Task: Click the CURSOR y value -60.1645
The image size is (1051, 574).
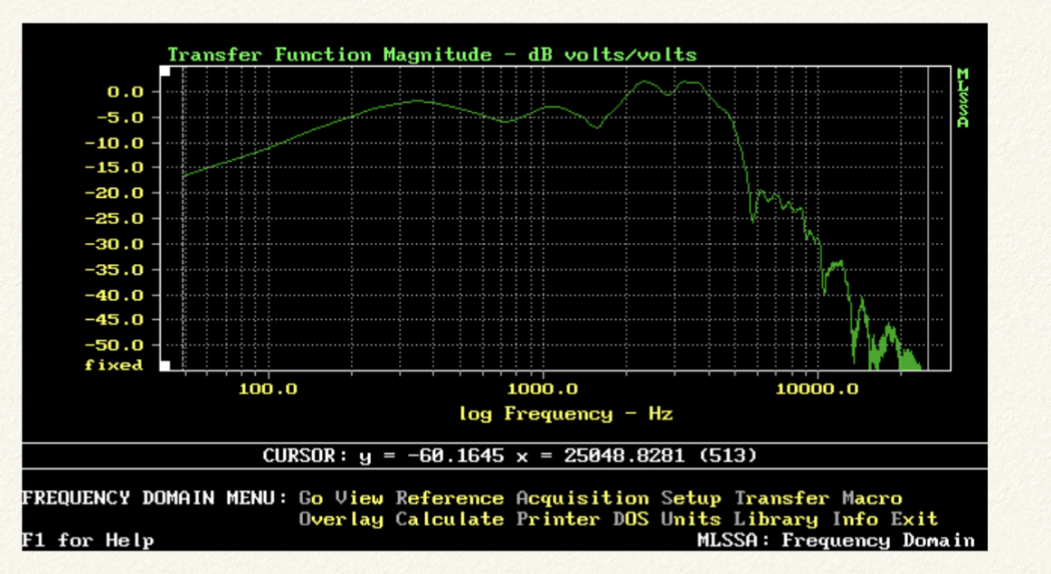Action: click(455, 456)
